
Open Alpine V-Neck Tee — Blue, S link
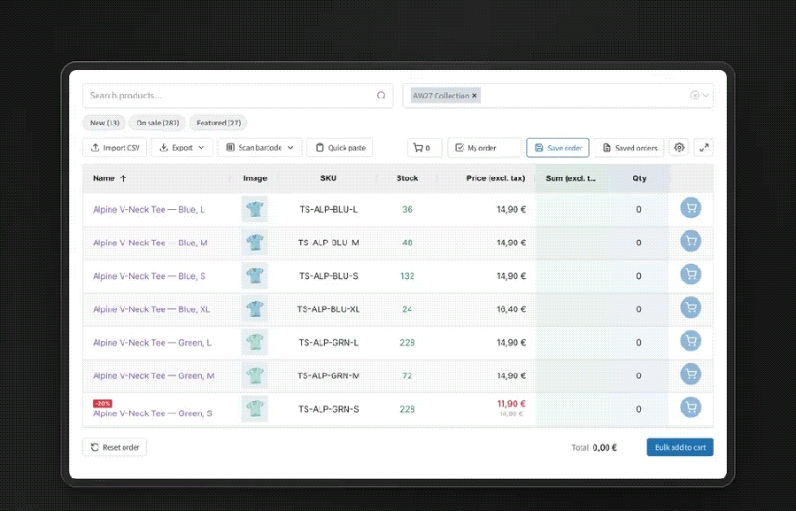[x=150, y=275]
